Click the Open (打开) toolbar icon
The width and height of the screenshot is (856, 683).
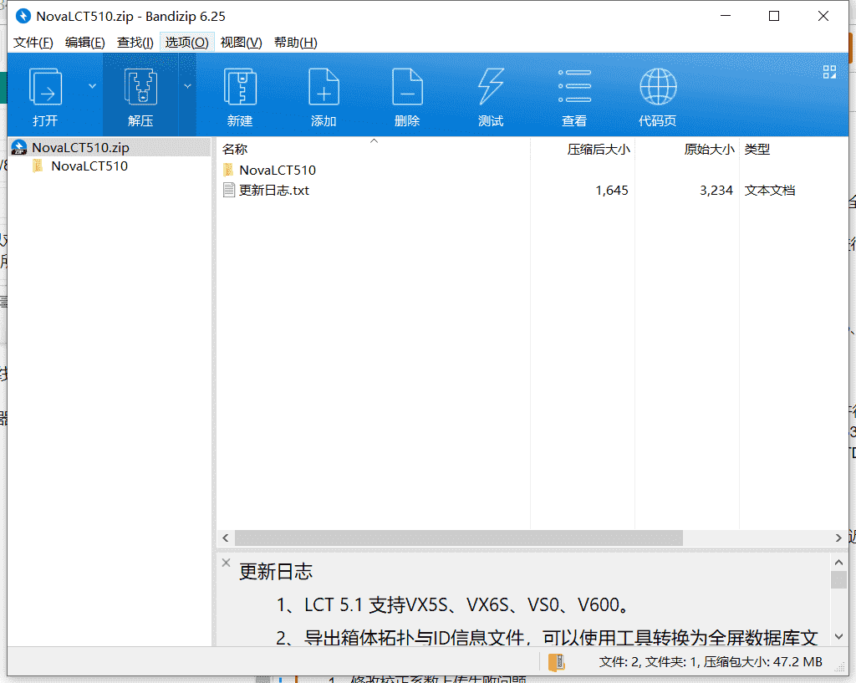[45, 86]
